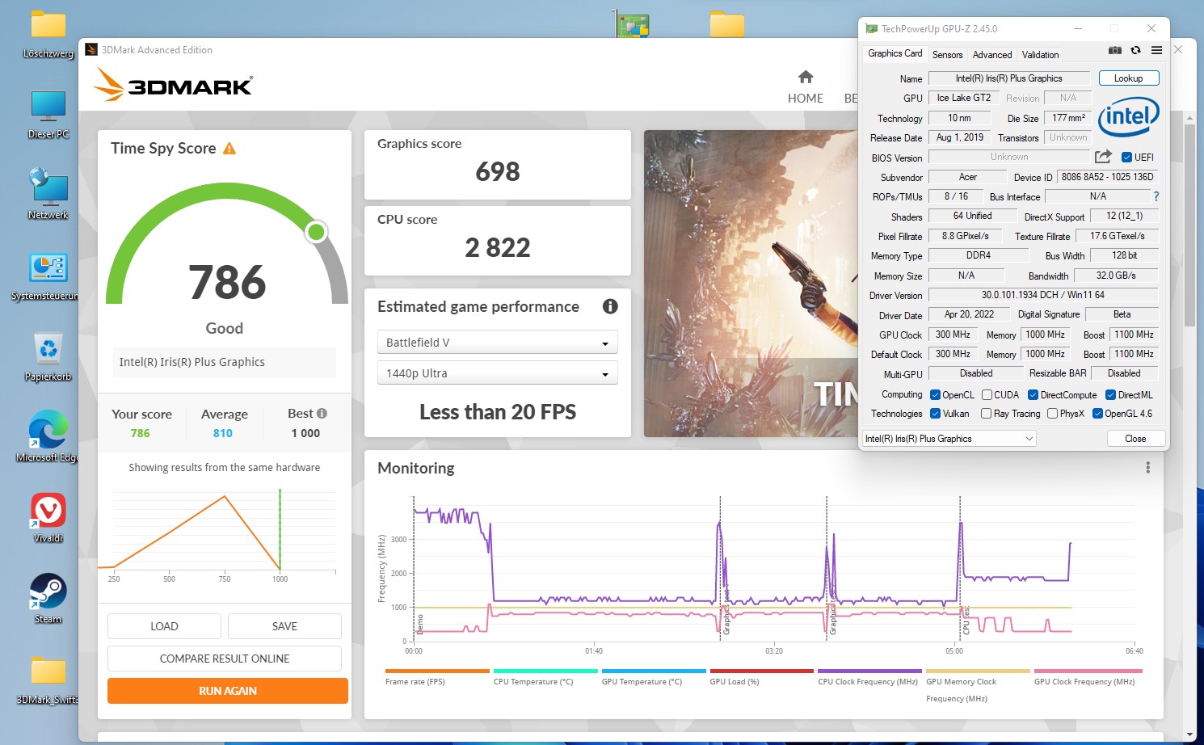Viewport: 1204px width, 745px height.
Task: Open 1440p Ultra resolution dropdown
Action: (x=497, y=373)
